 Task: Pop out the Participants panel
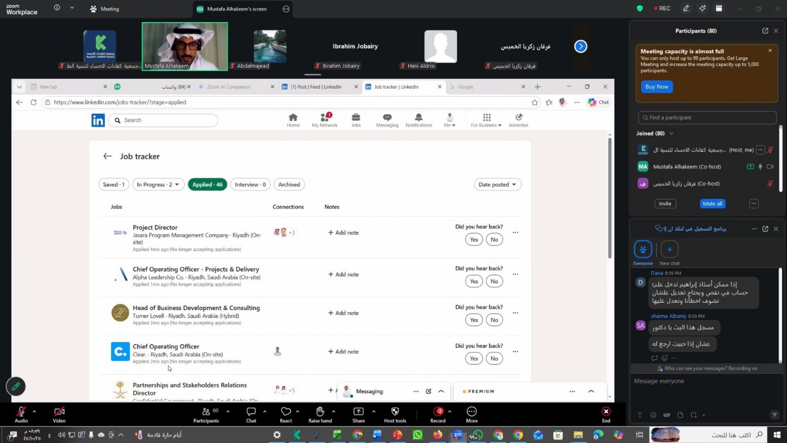765,31
